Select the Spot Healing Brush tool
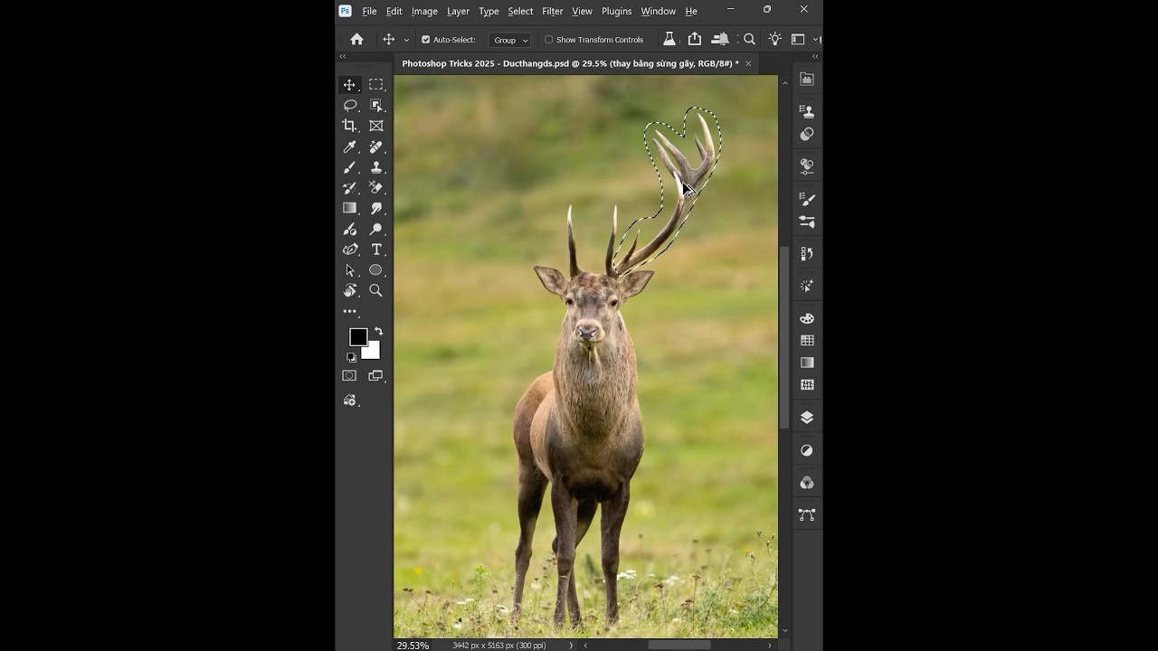1158x651 pixels. [x=375, y=146]
